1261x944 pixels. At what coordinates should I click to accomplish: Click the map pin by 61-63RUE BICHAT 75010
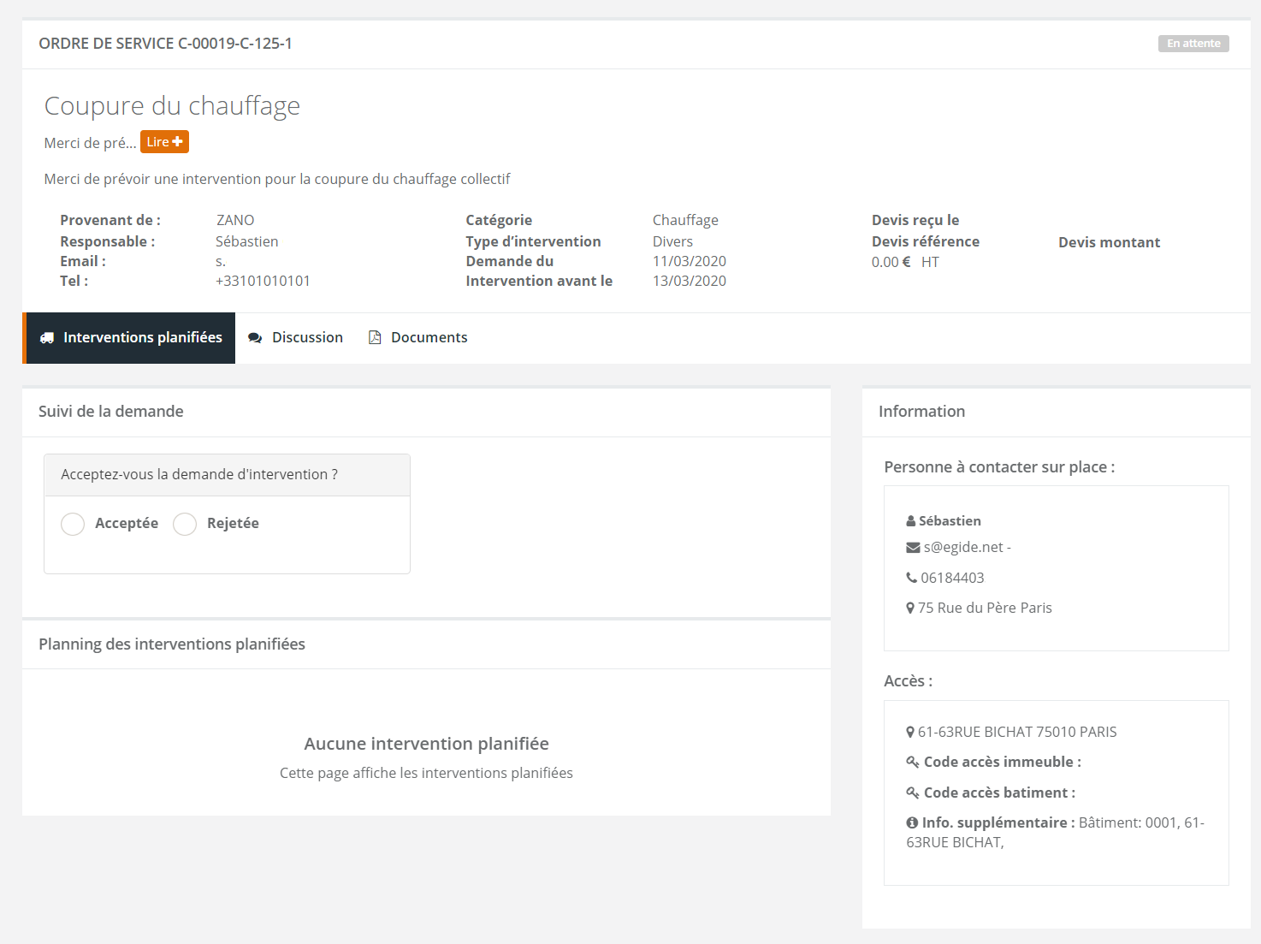[x=910, y=732]
